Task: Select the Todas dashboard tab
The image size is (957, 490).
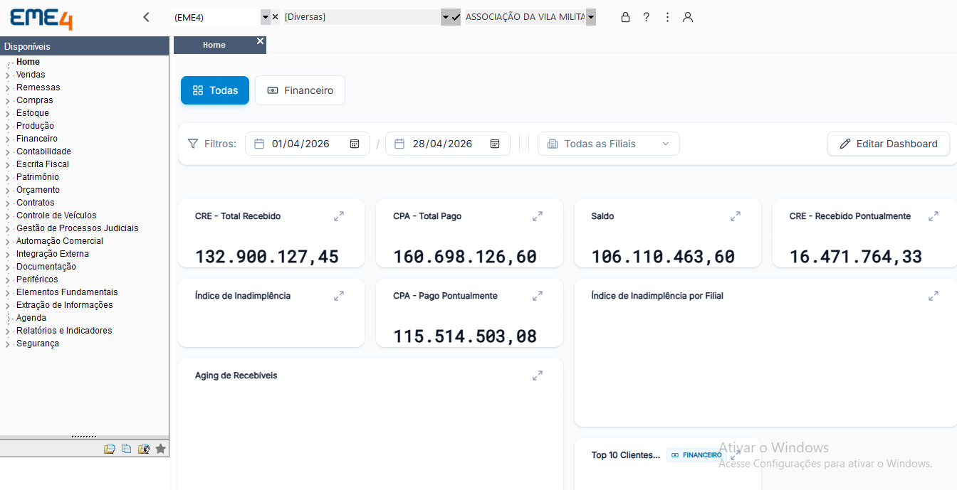Action: coord(215,90)
